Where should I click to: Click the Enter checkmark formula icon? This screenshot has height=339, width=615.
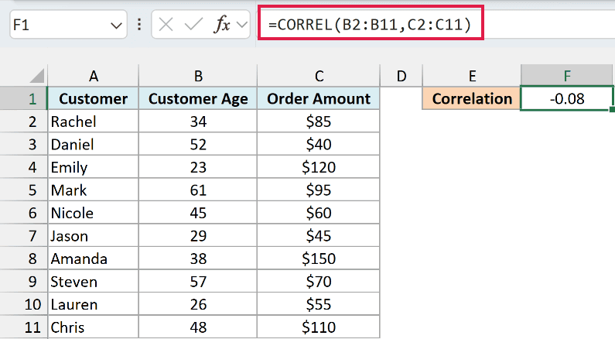click(x=193, y=25)
